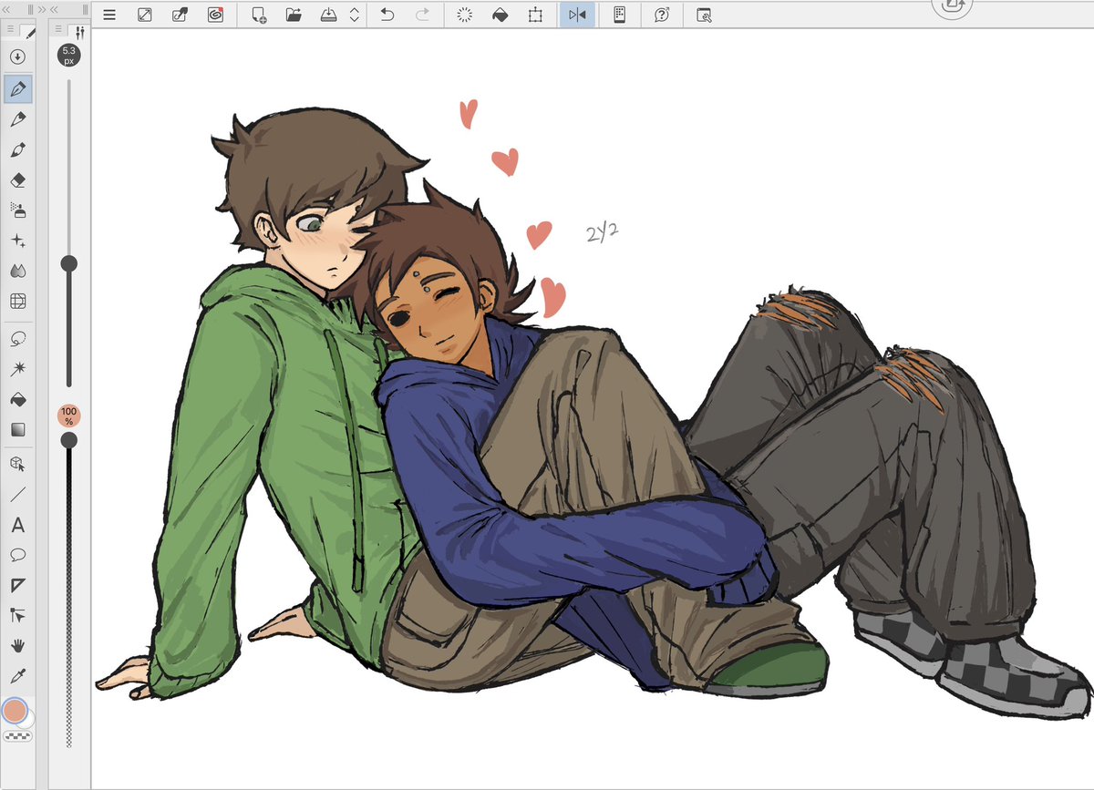Select the Operation object cube tool
The width and height of the screenshot is (1094, 790).
[x=17, y=465]
